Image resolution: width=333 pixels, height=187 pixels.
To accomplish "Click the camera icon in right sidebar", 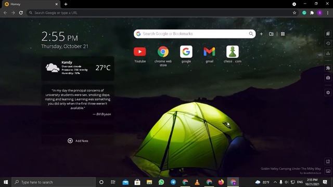I will tap(328, 78).
